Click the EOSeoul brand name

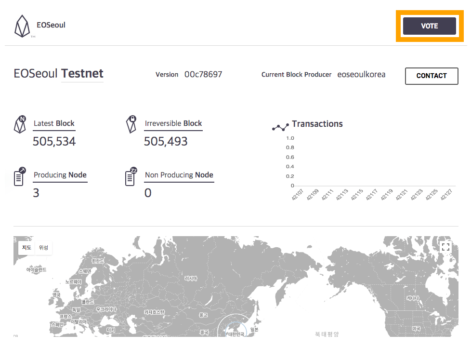click(51, 25)
